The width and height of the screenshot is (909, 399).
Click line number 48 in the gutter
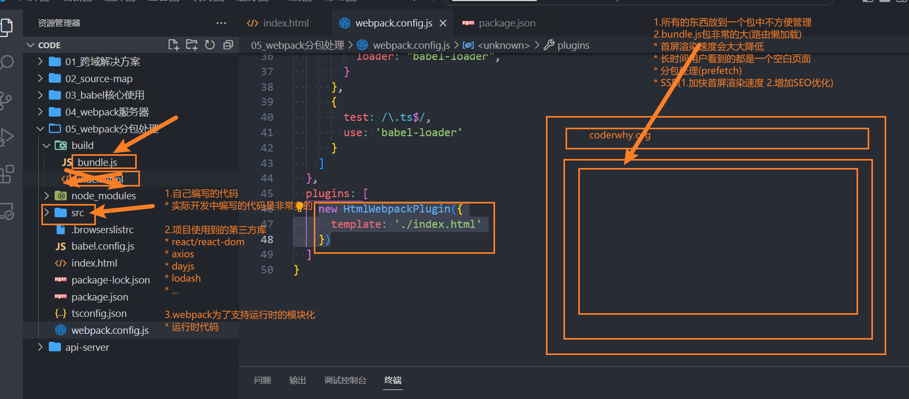tap(267, 240)
